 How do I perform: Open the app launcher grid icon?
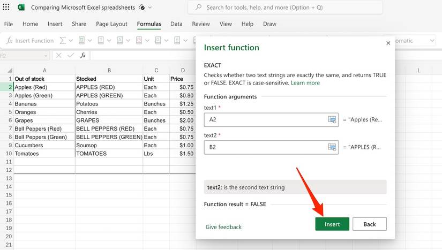click(6, 7)
